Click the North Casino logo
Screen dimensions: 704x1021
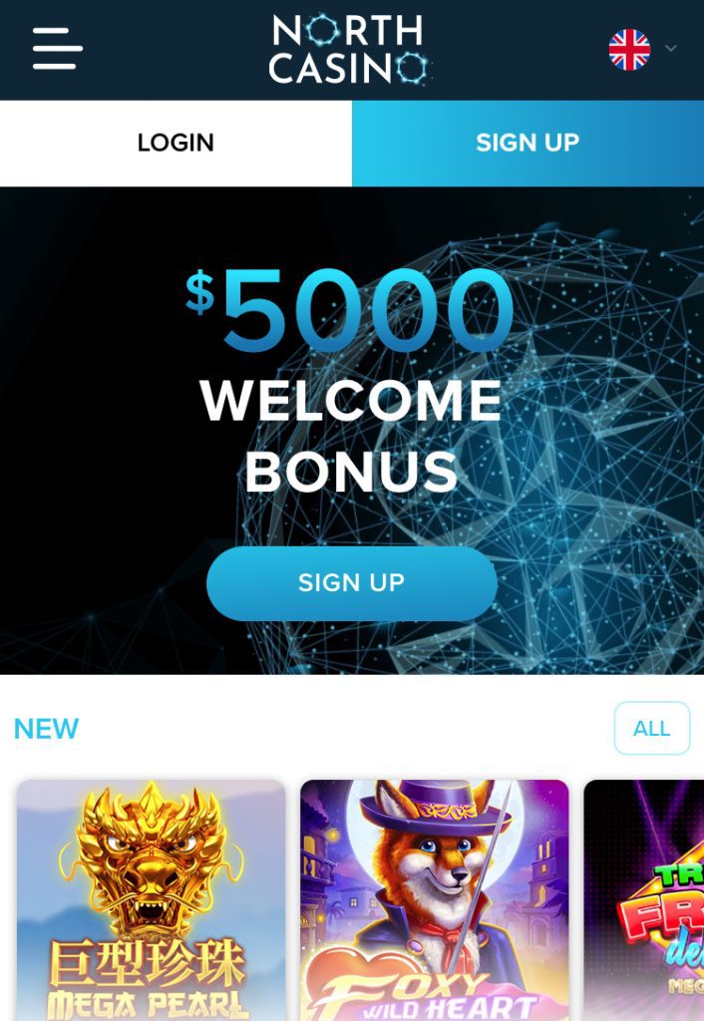[350, 50]
